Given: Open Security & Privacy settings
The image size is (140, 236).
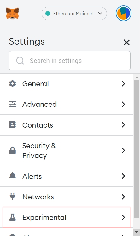Looking at the screenshot, I should coord(67,150).
